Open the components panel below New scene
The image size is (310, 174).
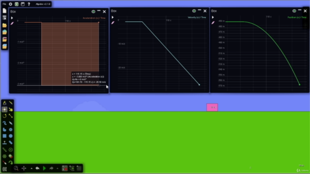pos(4,18)
